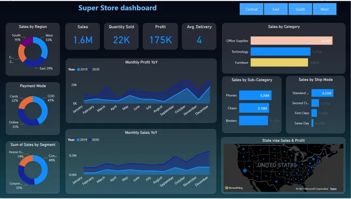This screenshot has width=351, height=199.
Task: Select the yellow Furniture category bar
Action: pyautogui.click(x=279, y=63)
